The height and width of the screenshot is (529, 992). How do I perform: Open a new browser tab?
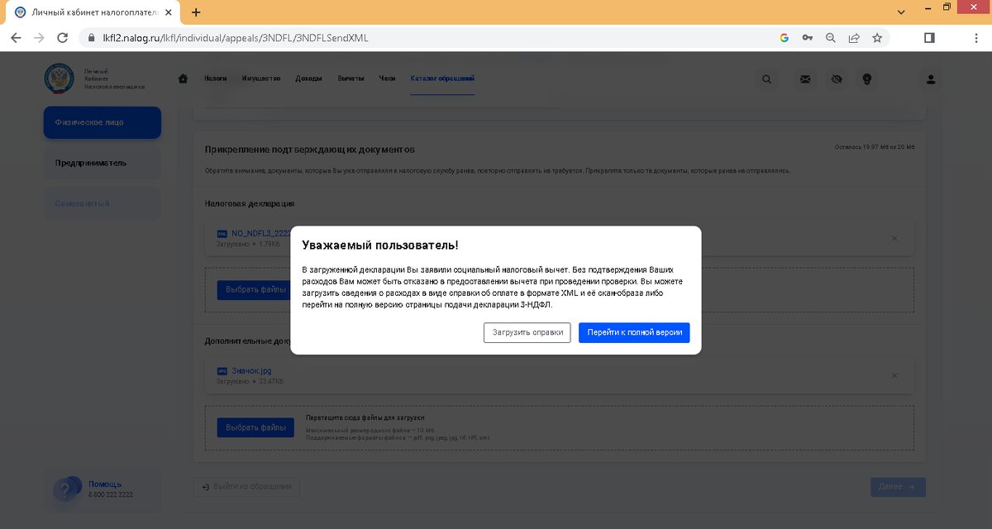point(196,12)
